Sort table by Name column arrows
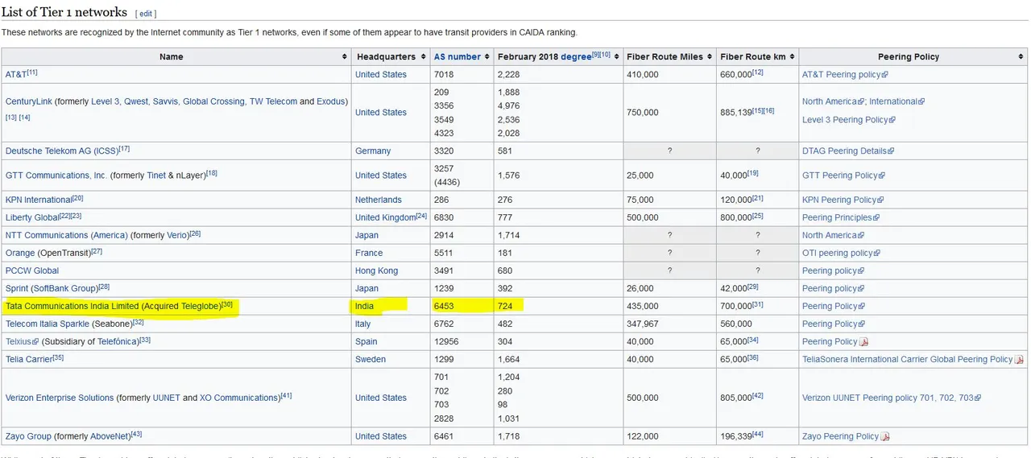The image size is (1031, 458). tap(345, 57)
